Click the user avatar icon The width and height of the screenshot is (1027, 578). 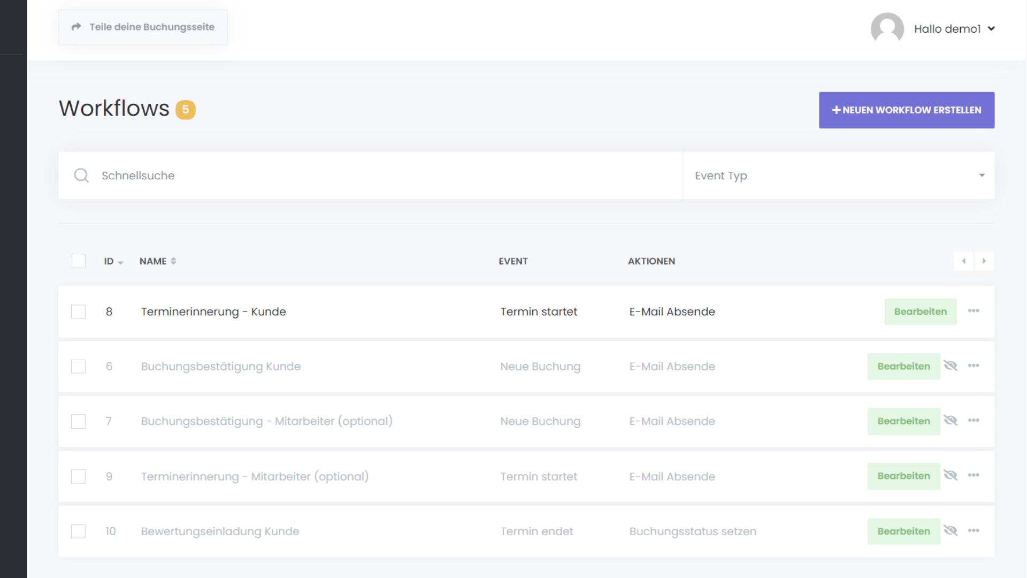pos(887,28)
